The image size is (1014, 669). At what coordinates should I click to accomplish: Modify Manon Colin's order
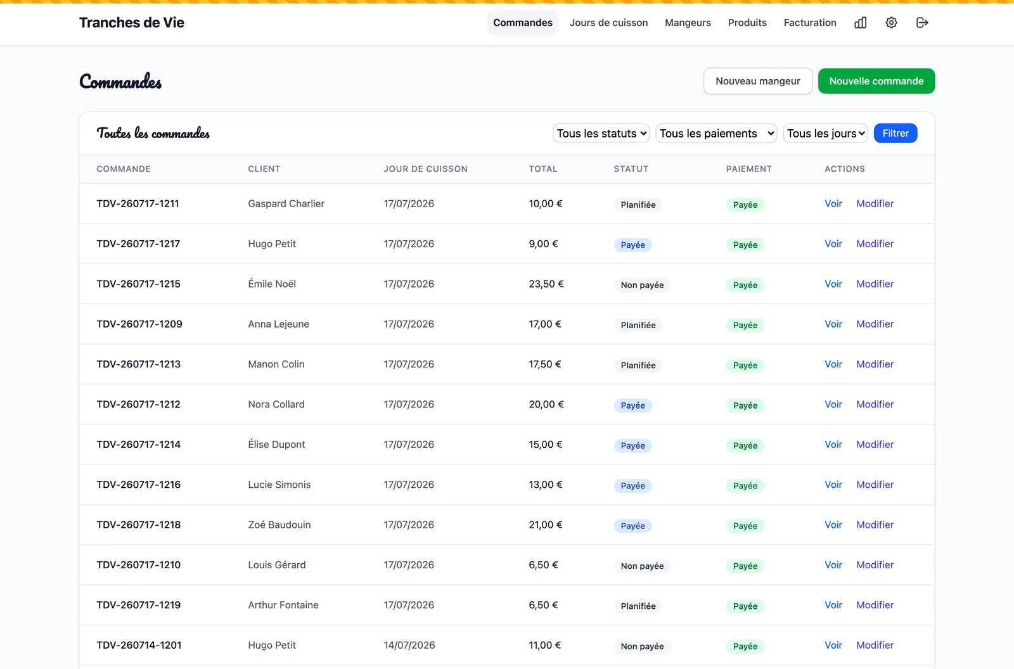tap(875, 364)
